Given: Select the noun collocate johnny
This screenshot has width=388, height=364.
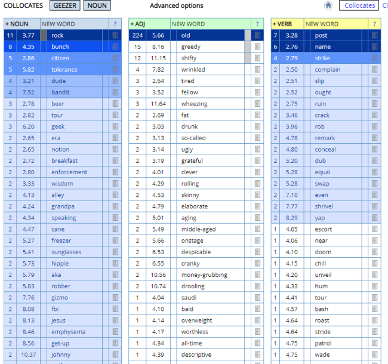Looking at the screenshot, I should pos(61,354).
